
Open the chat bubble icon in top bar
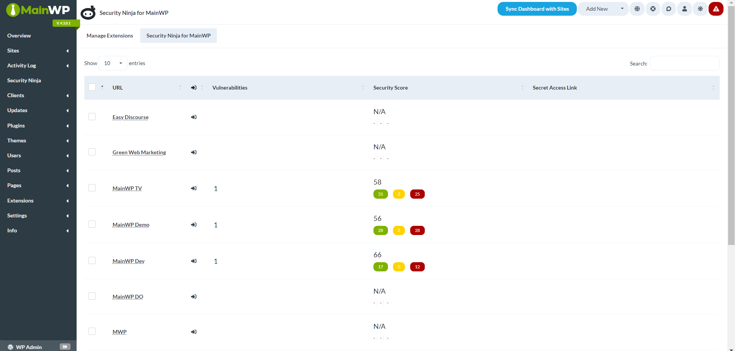click(x=669, y=9)
